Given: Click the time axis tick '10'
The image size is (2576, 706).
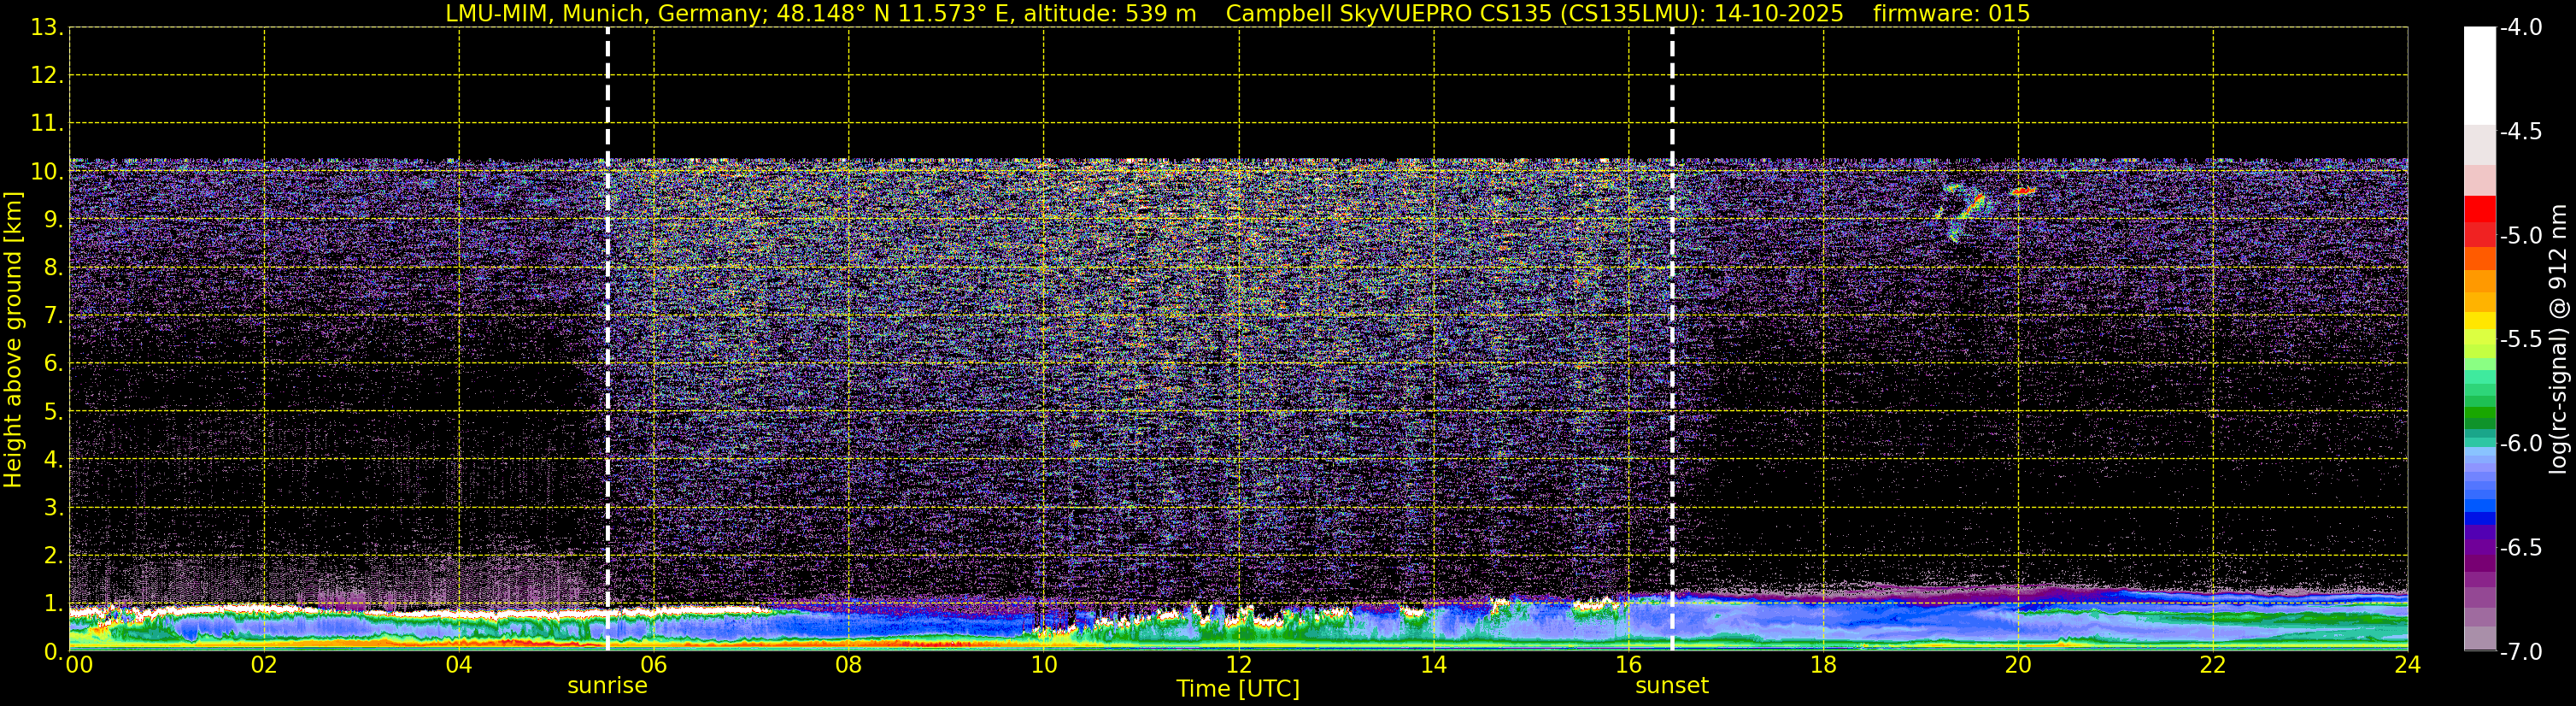Looking at the screenshot, I should coord(1043,665).
